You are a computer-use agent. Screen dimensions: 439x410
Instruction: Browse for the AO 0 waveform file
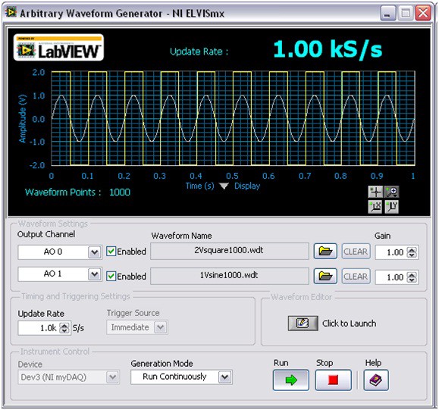(x=325, y=251)
